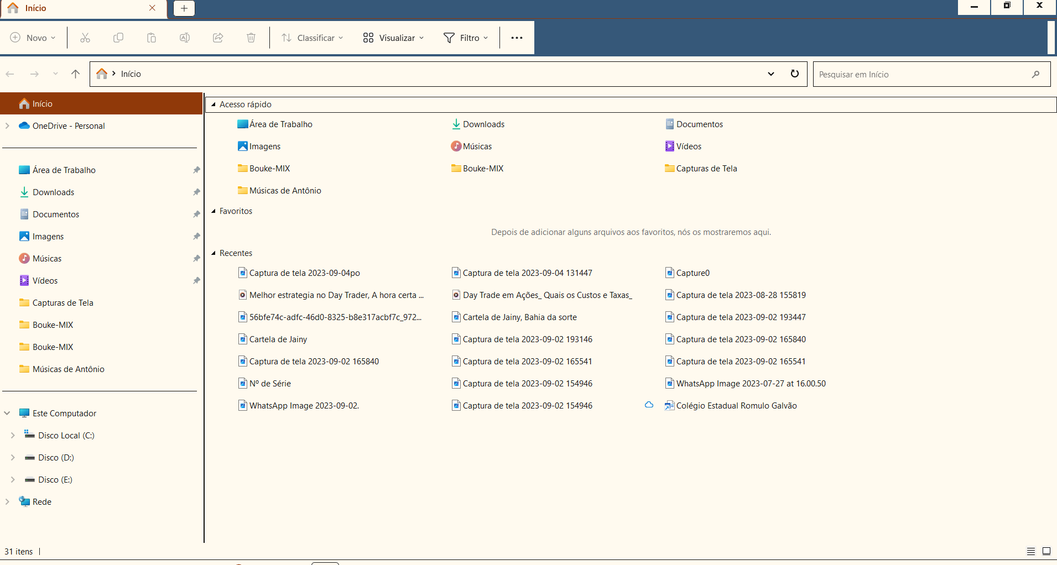
Task: Open Vídeos folder in Acesso rápido
Action: pyautogui.click(x=683, y=147)
